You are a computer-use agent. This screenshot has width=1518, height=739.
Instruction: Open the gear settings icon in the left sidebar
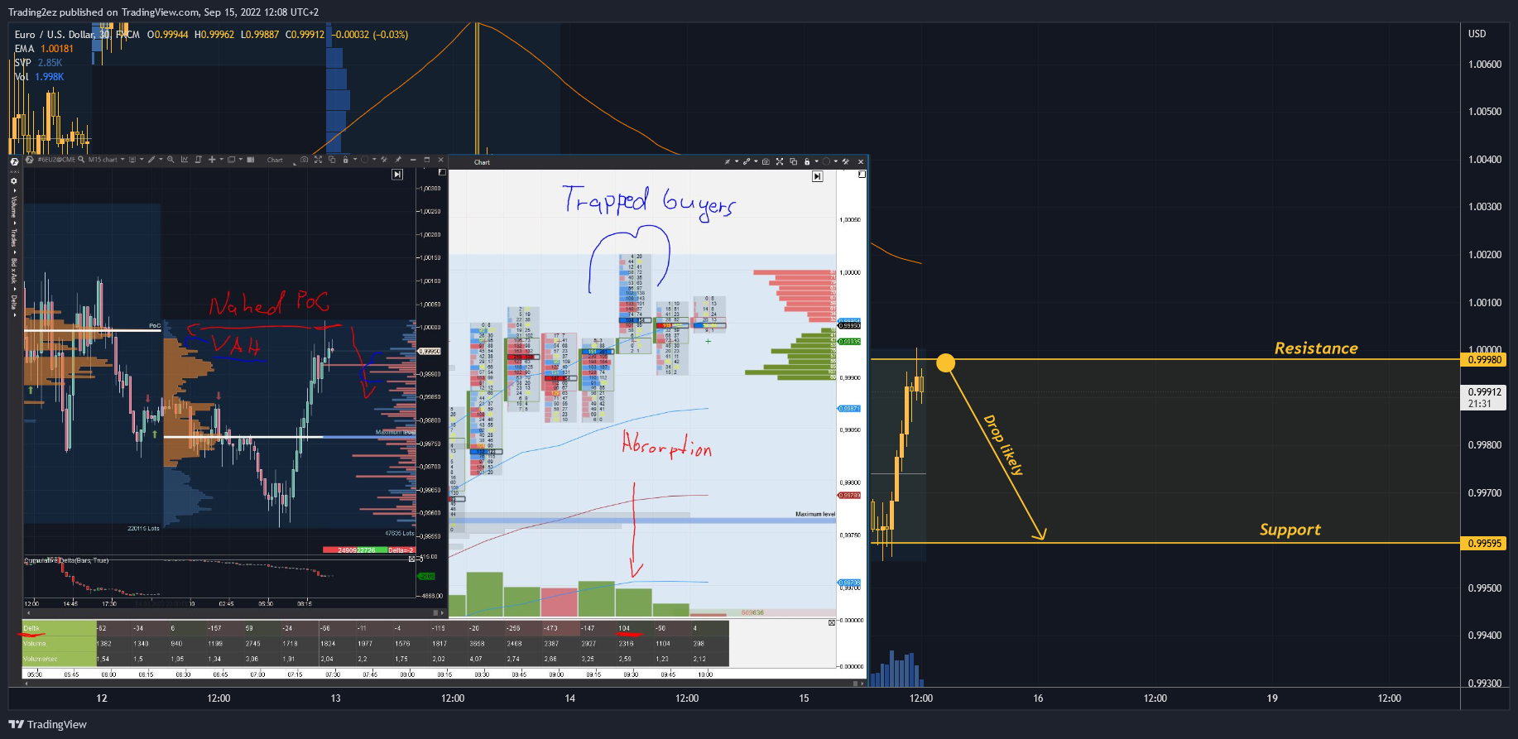coord(14,181)
